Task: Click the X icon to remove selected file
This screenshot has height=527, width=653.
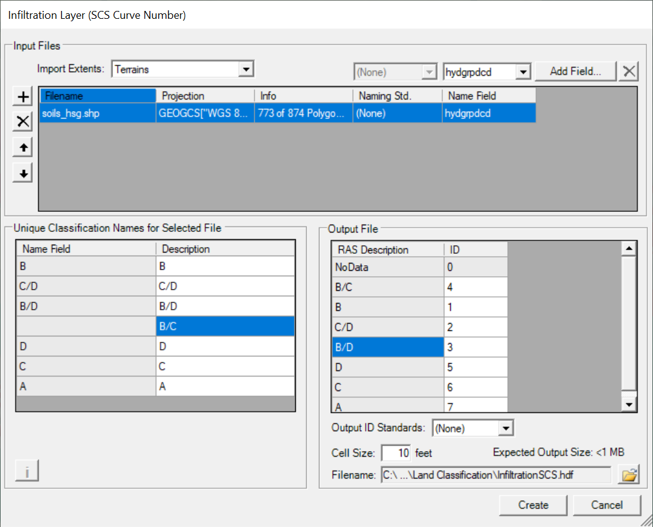Action: click(x=23, y=122)
